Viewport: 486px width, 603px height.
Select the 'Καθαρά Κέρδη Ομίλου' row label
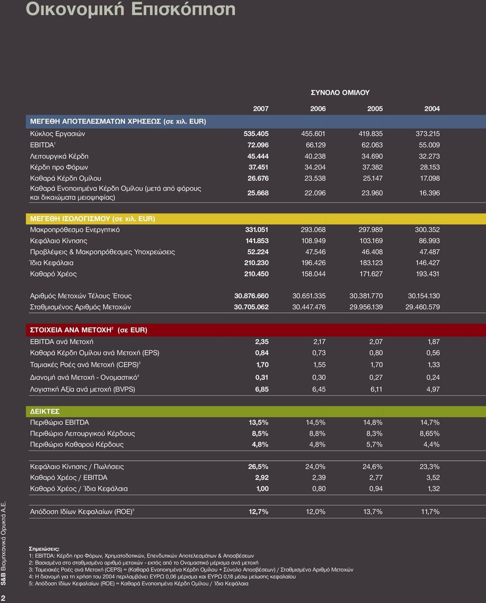[66, 178]
